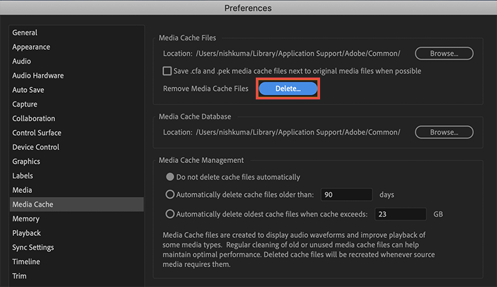
Task: Click the Delete media cache files button
Action: click(x=288, y=88)
